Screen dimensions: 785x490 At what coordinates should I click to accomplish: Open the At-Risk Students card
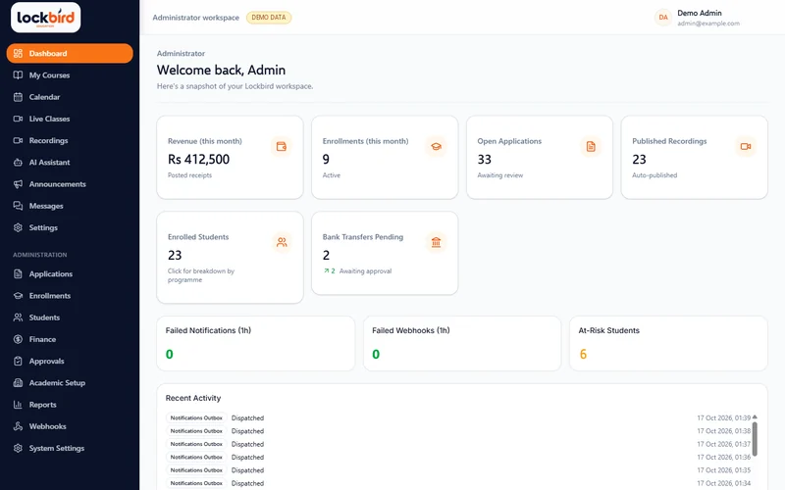pos(668,344)
